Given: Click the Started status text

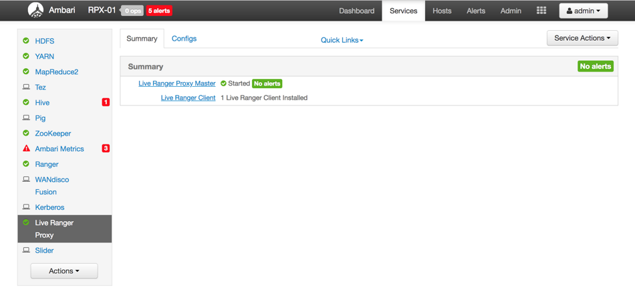Looking at the screenshot, I should pos(239,84).
